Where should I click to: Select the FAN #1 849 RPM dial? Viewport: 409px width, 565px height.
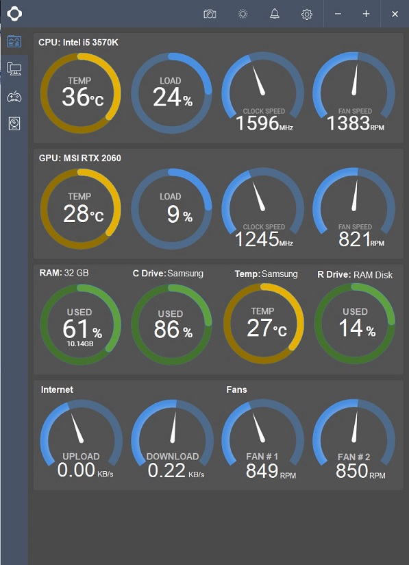[263, 440]
